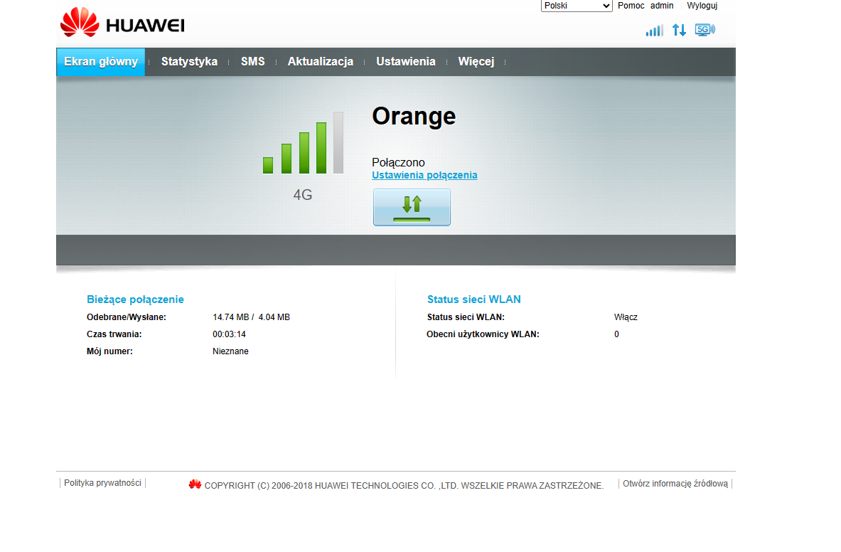Click the 5G Wi-Fi status icon

705,31
